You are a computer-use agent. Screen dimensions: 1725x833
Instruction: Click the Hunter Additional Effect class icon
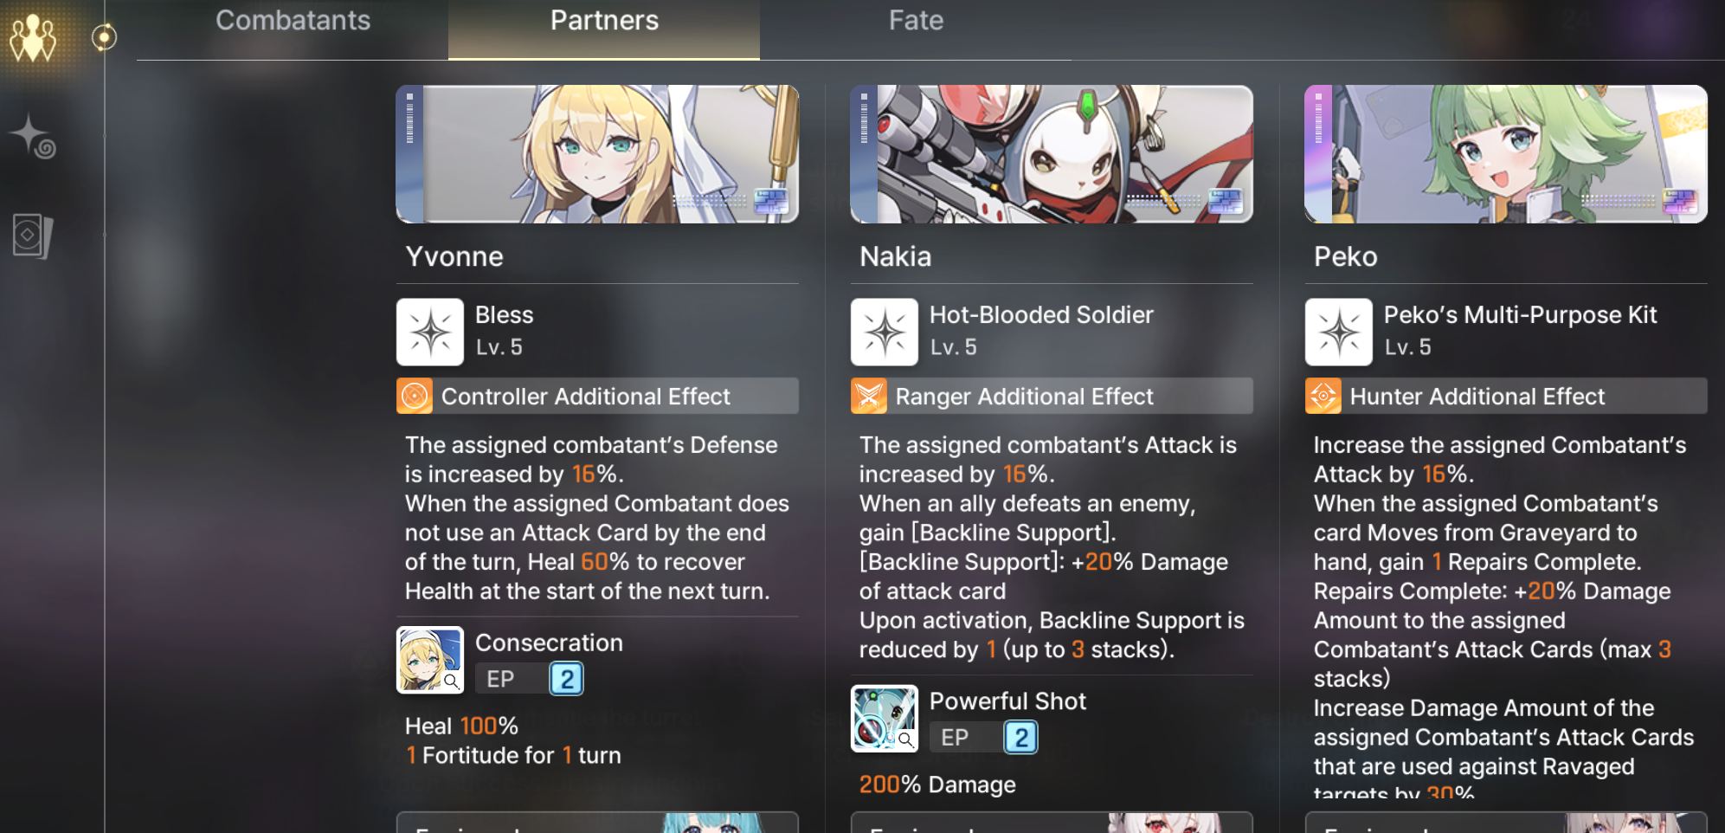tap(1323, 396)
